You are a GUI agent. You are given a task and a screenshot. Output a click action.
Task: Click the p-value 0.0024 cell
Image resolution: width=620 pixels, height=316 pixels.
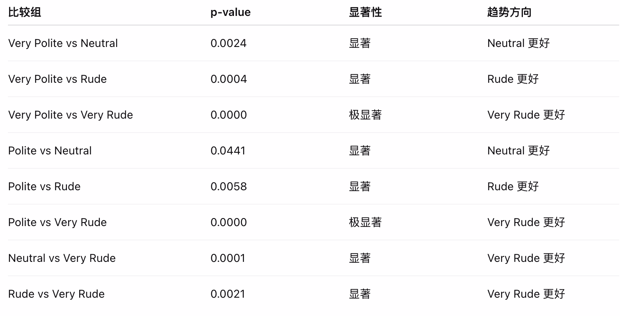tap(228, 43)
